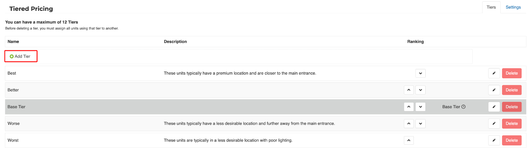
Task: Delete the Worse tier
Action: tap(511, 124)
